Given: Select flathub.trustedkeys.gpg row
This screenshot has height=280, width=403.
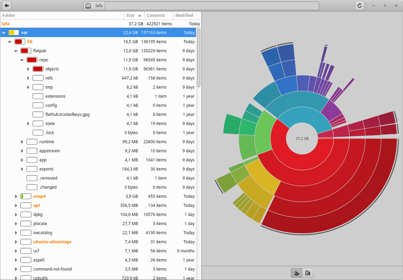Looking at the screenshot, I should [x=98, y=114].
